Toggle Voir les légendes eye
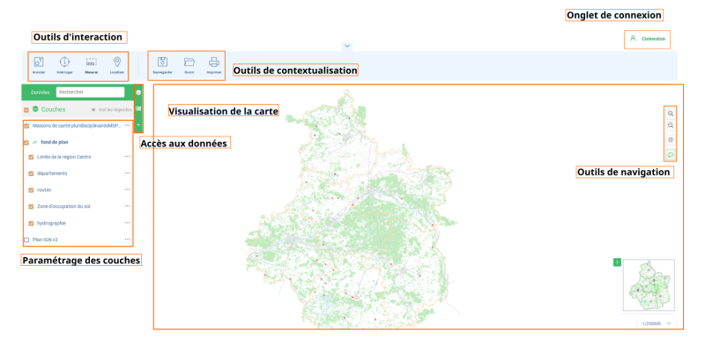 coord(94,109)
